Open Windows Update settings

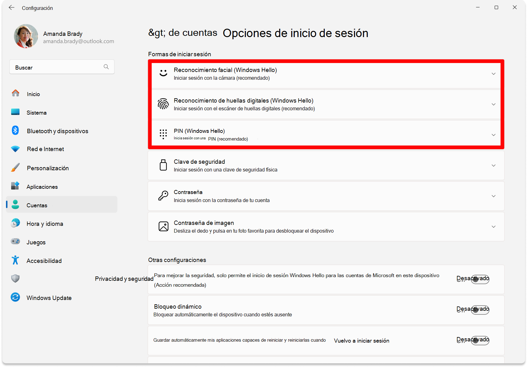coord(49,297)
